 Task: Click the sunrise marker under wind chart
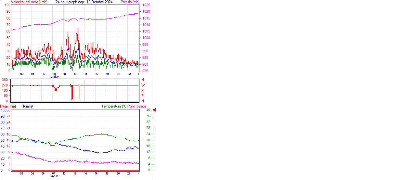(x=54, y=77)
